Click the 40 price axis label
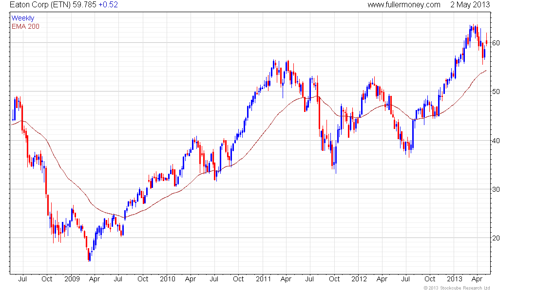 496,141
